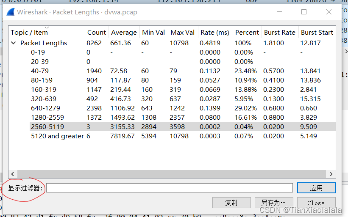The width and height of the screenshot is (348, 217).
Task: Select the 640-1279 length row
Action: (x=172, y=108)
